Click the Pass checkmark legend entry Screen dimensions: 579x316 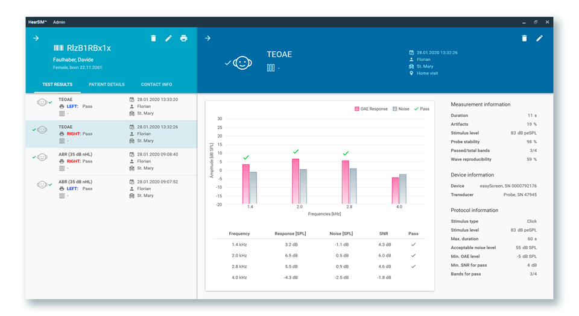tap(422, 109)
